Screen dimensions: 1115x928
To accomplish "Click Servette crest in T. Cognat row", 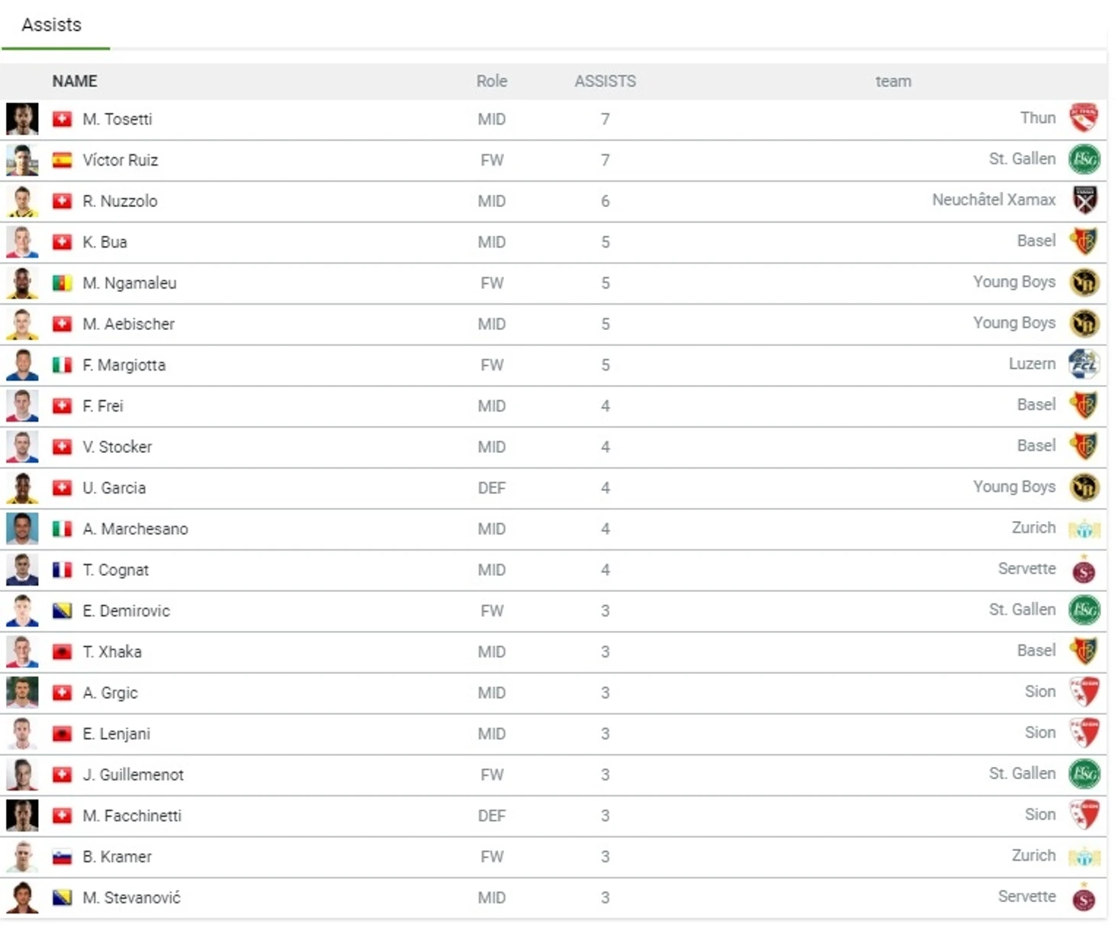I will tap(1084, 570).
